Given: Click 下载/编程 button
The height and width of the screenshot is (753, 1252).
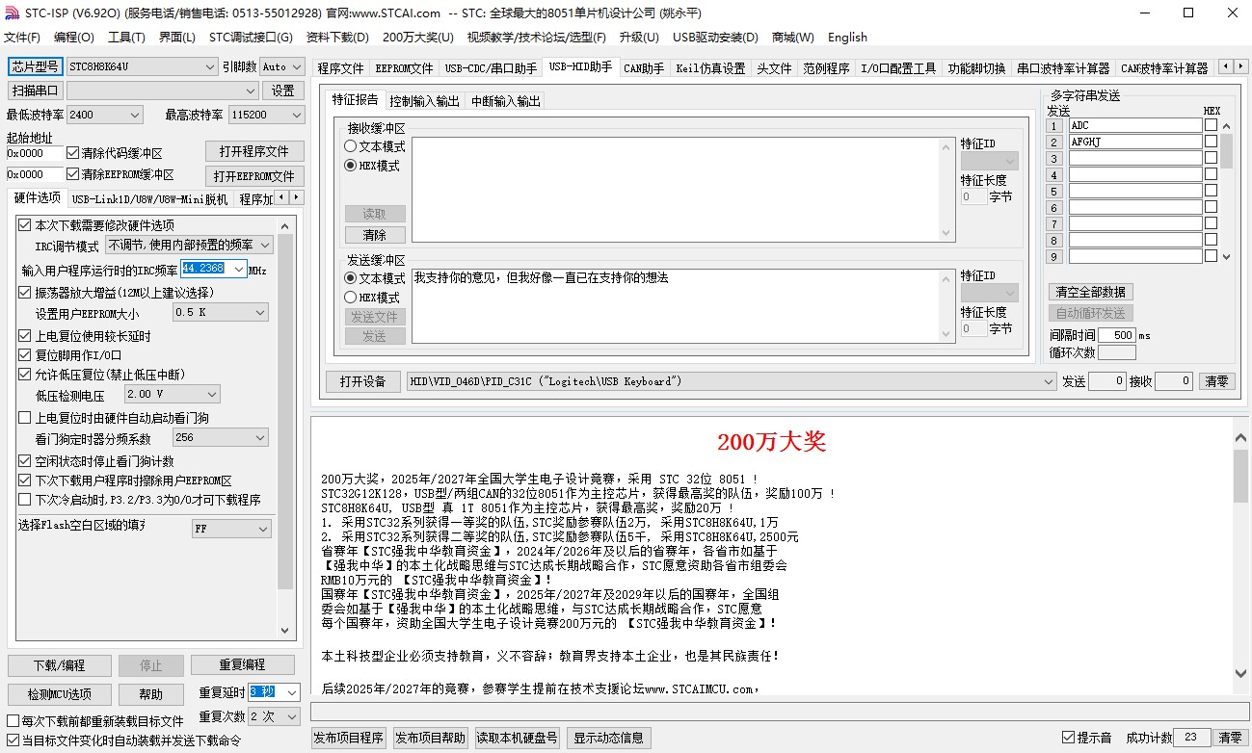Looking at the screenshot, I should coord(60,665).
